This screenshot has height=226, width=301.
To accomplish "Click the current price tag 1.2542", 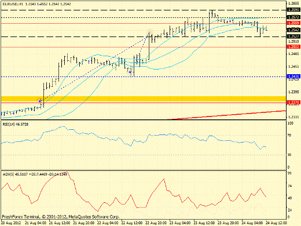I will [293, 30].
